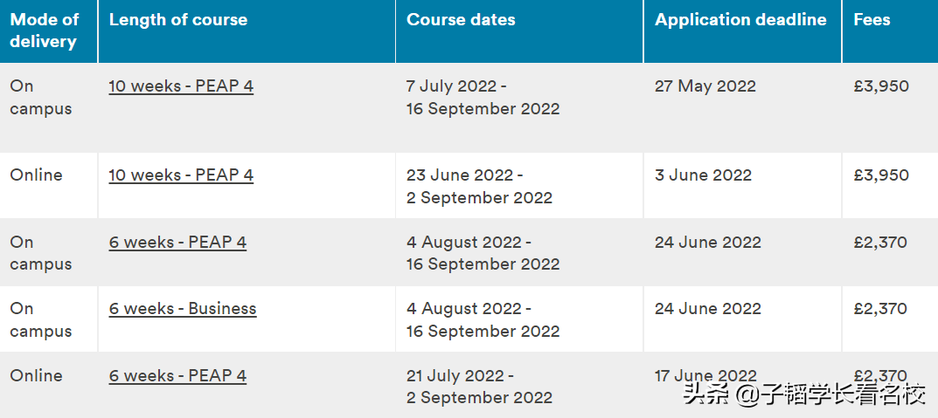938x418 pixels.
Task: Click the 23 June 2022 course dates cell
Action: click(x=479, y=187)
